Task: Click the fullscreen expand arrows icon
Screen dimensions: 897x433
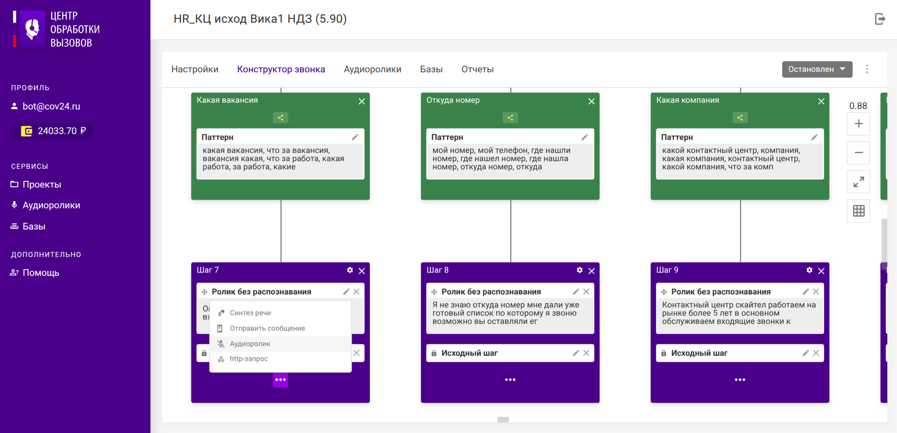Action: pyautogui.click(x=858, y=182)
